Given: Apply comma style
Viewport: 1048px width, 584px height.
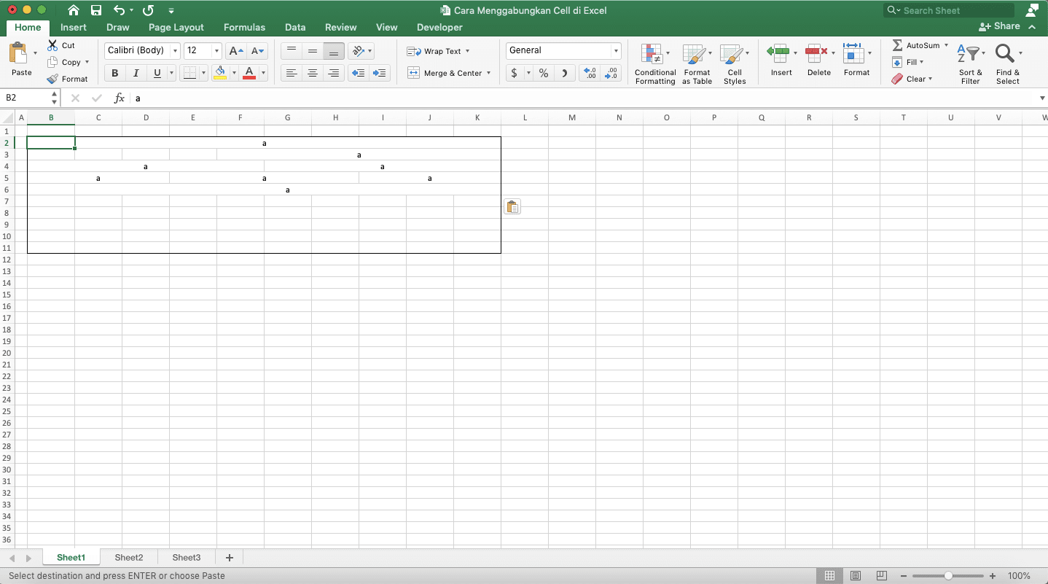Looking at the screenshot, I should [565, 73].
